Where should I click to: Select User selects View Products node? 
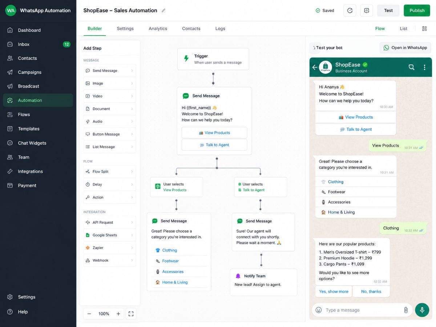click(177, 187)
